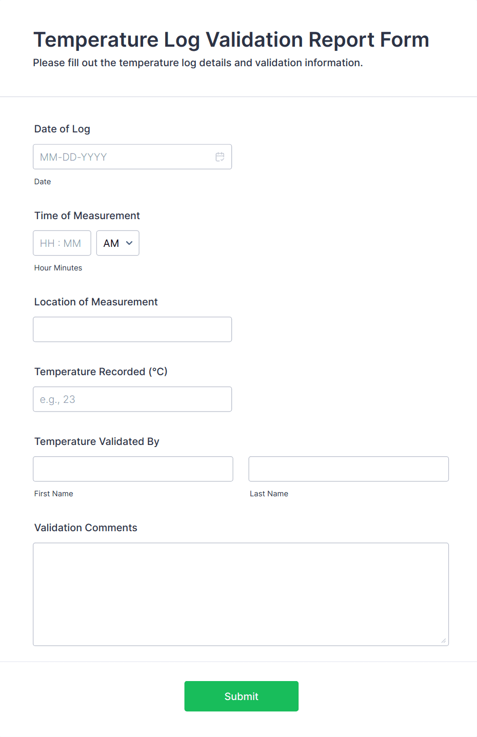
Task: Click the Location of Measurement text box
Action: pyautogui.click(x=132, y=329)
